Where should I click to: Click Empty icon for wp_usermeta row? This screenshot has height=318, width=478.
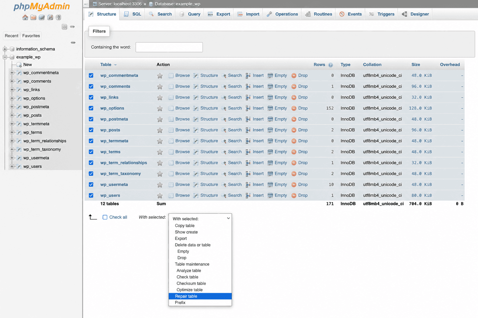tap(270, 185)
